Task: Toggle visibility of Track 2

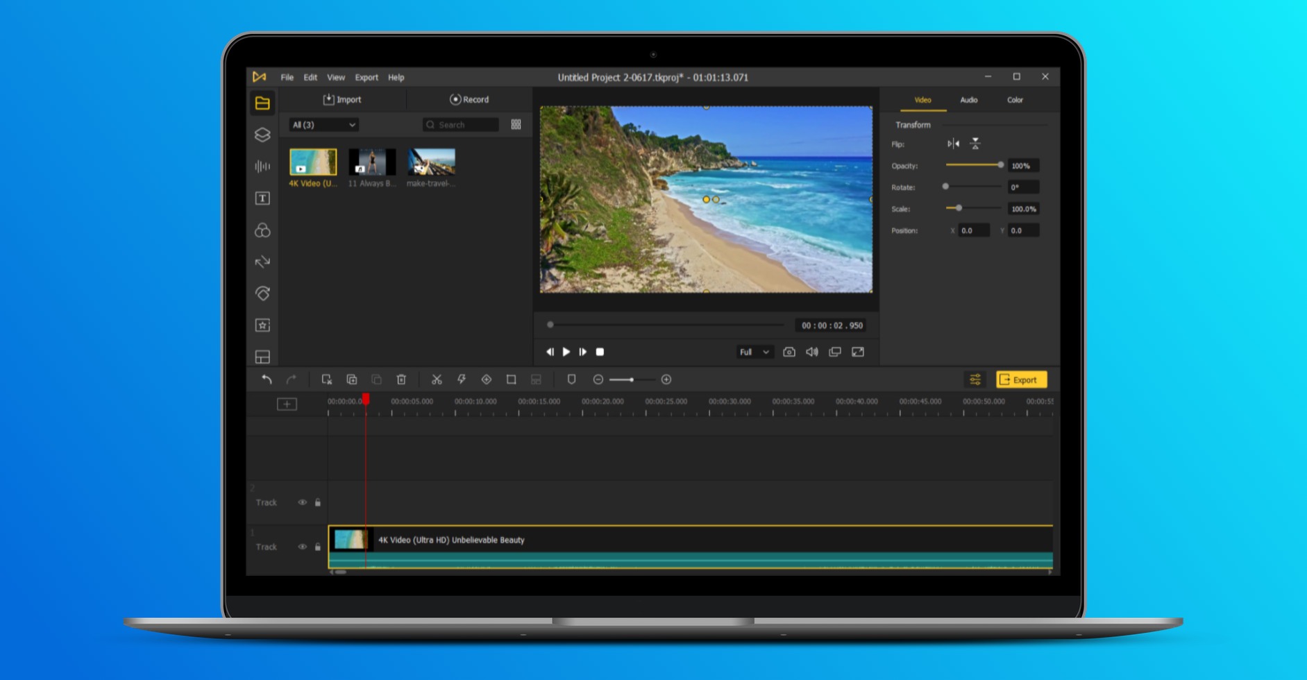Action: pos(302,502)
